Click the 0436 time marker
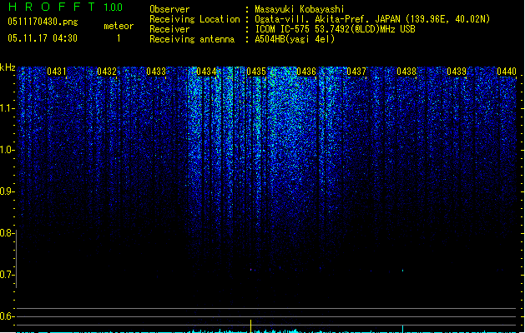525x333 pixels. [x=306, y=72]
